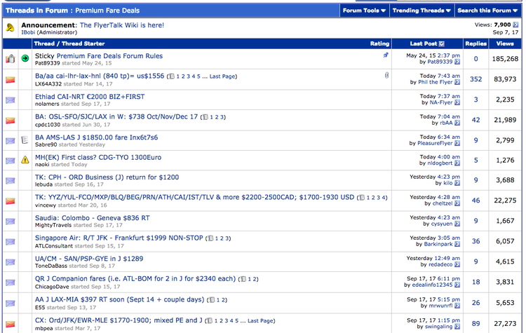Sort by Thread Starter column header
This screenshot has width=526, height=333.
(x=83, y=43)
